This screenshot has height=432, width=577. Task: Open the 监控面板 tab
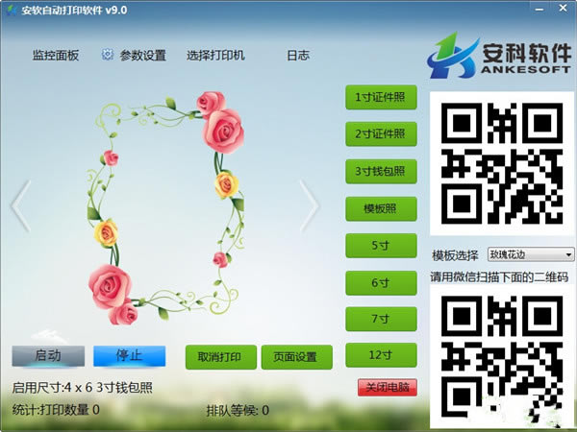pos(56,56)
